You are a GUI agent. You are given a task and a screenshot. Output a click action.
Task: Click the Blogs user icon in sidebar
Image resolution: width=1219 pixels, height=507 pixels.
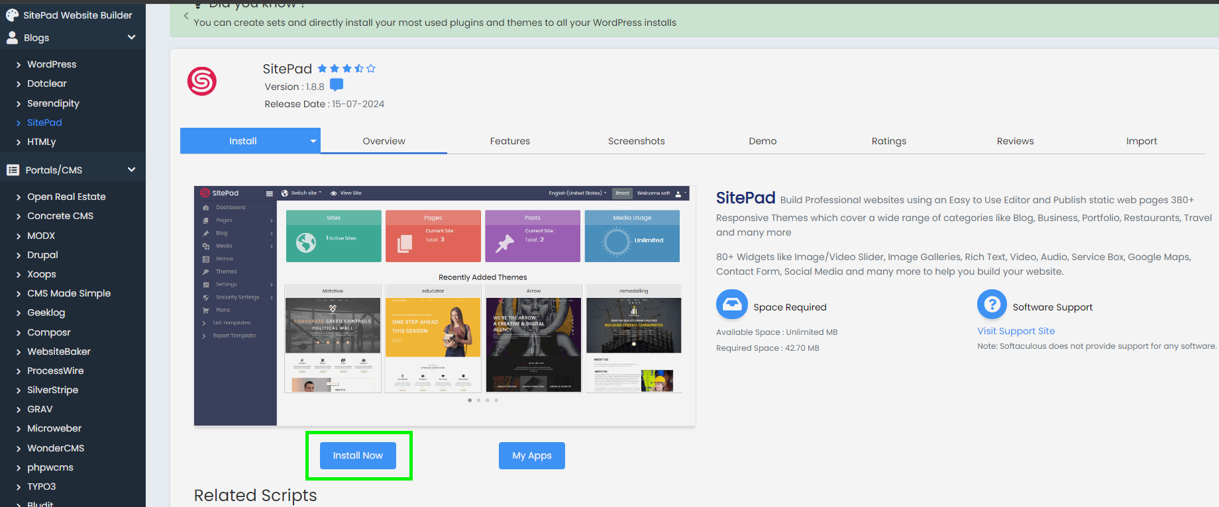point(12,38)
